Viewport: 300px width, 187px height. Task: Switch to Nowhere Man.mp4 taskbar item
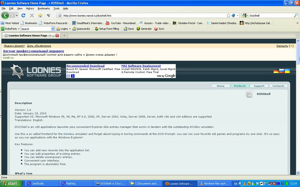click(x=214, y=184)
